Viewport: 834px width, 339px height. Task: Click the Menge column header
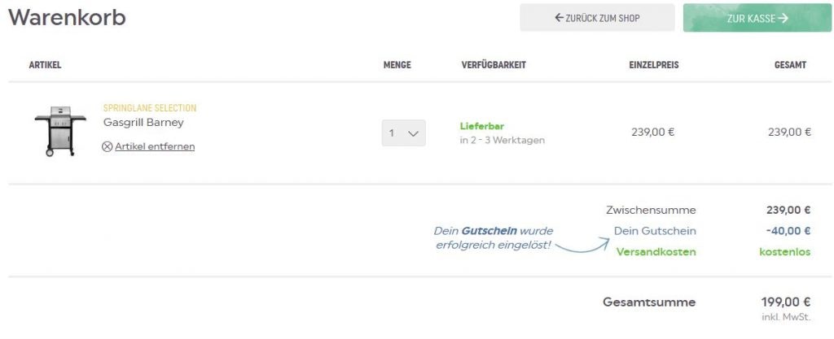pos(397,65)
